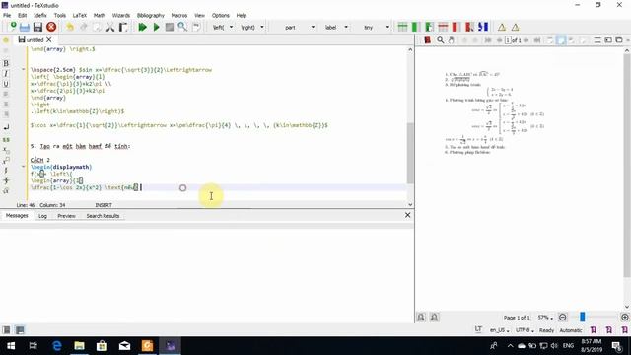The height and width of the screenshot is (355, 631).
Task: Click the LT language tool status icon
Action: [x=478, y=329]
